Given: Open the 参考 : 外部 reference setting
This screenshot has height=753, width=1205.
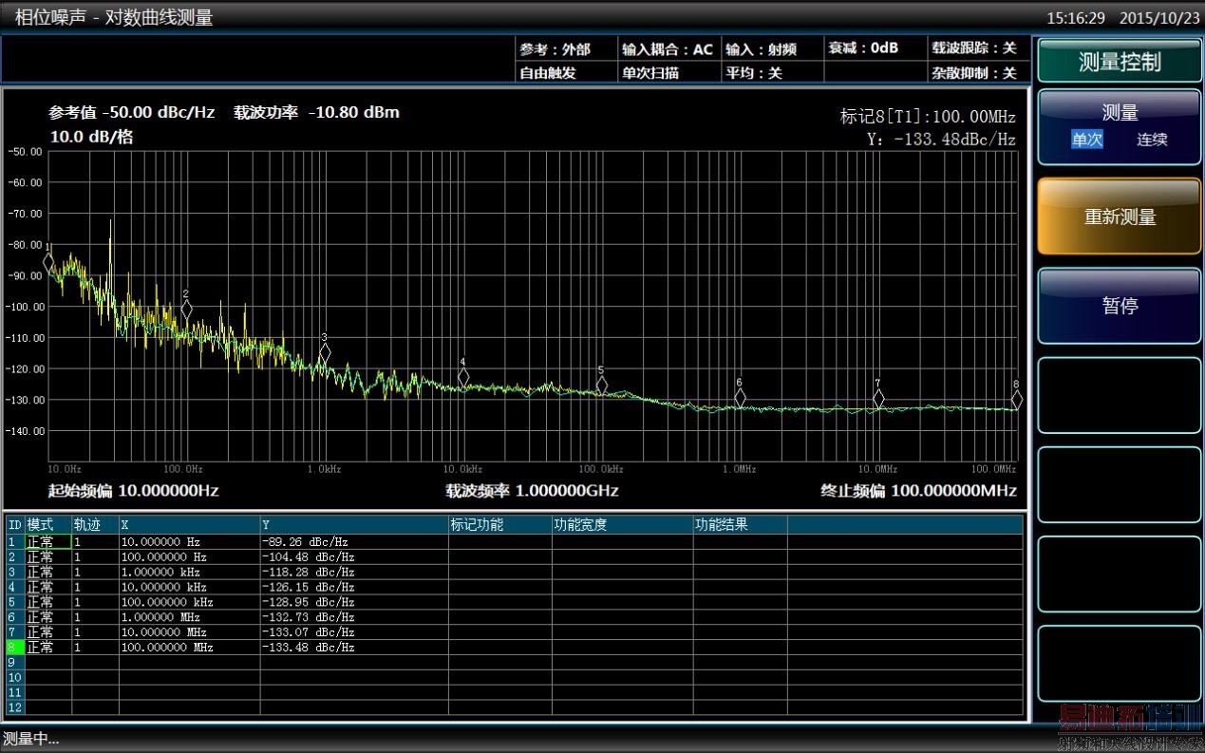Looking at the screenshot, I should pos(555,49).
